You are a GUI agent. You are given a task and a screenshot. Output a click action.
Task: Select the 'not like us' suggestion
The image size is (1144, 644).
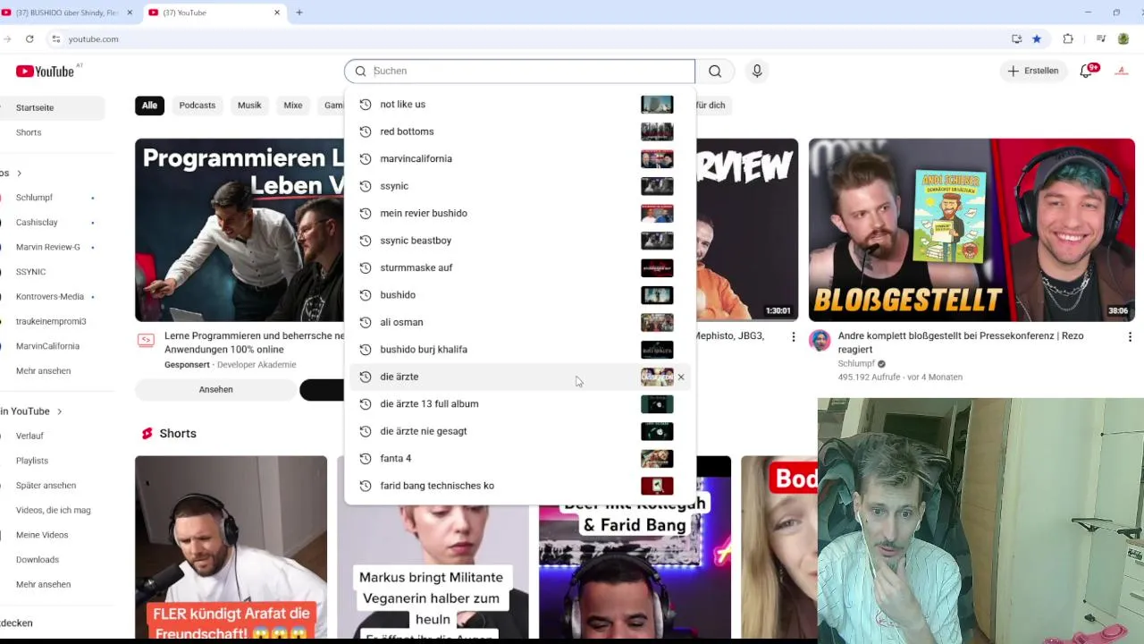[x=519, y=105]
